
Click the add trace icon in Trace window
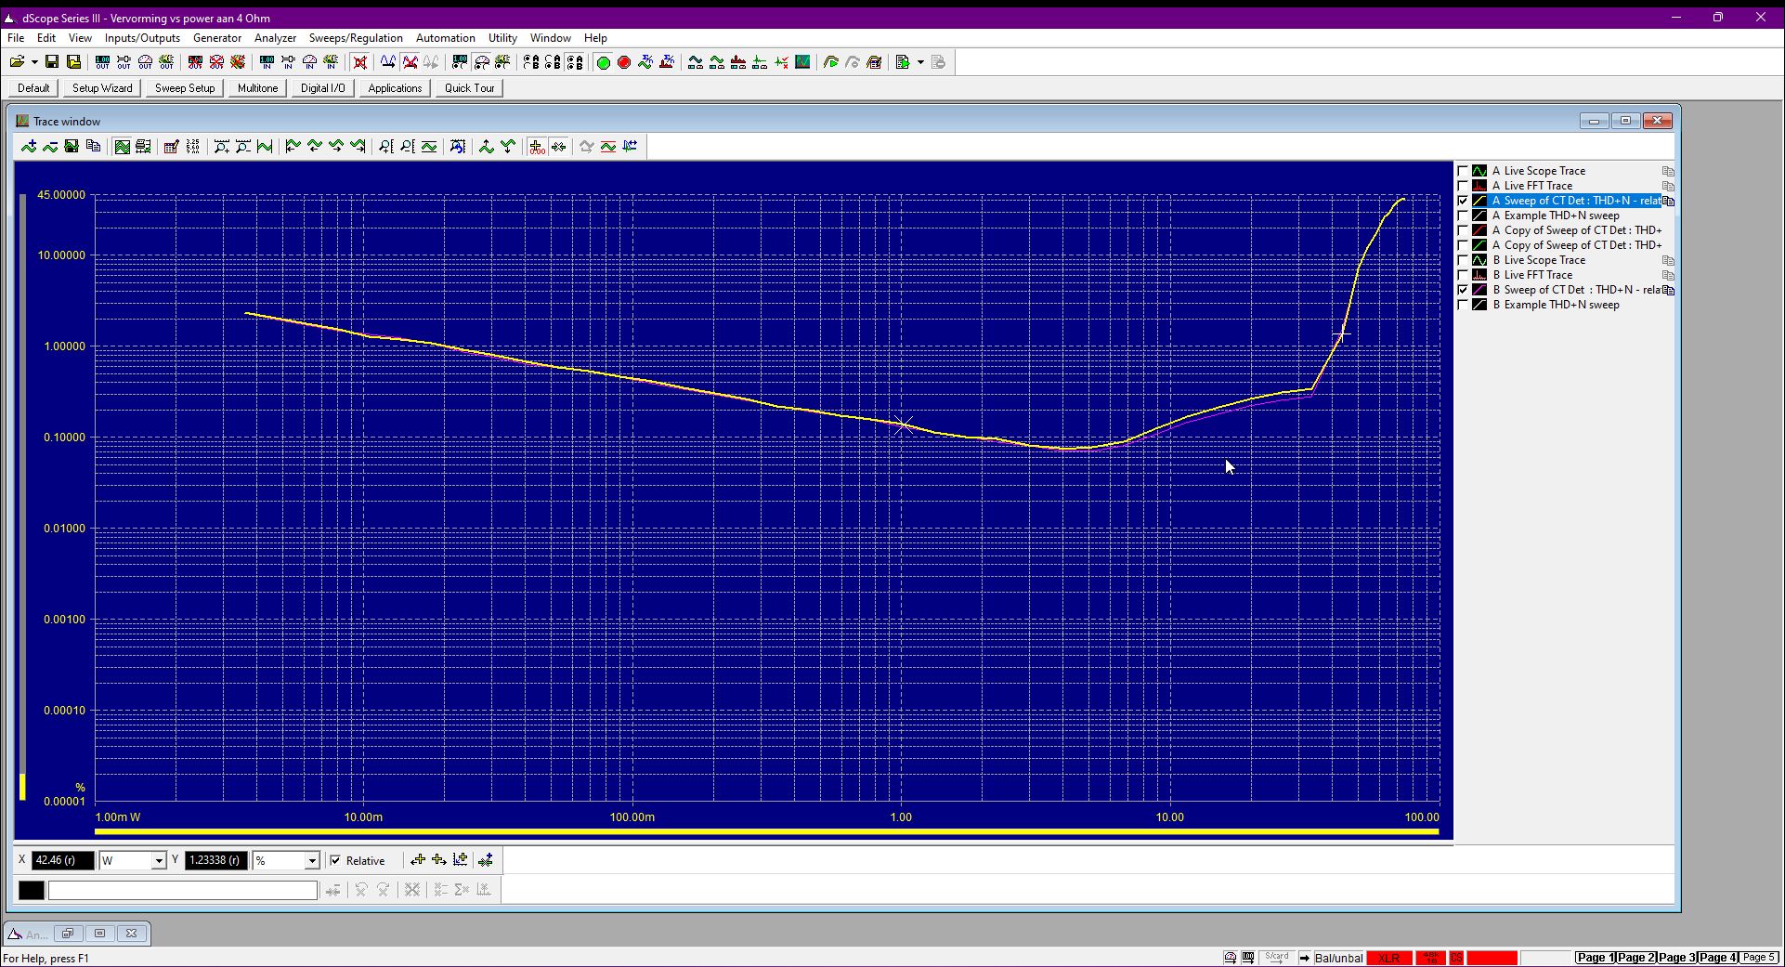(x=29, y=146)
